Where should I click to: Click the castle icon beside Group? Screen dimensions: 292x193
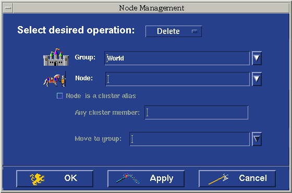(56, 57)
